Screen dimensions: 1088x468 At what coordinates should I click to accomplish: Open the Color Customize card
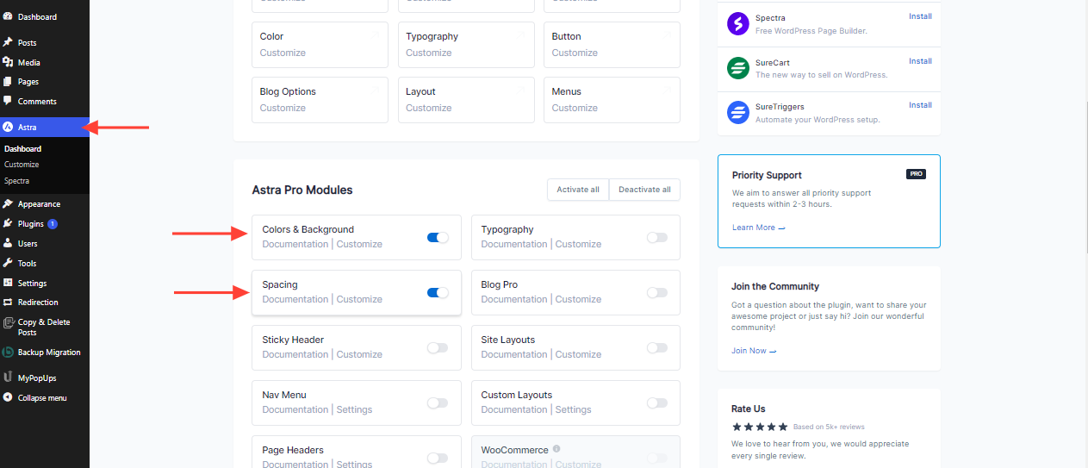click(x=320, y=45)
